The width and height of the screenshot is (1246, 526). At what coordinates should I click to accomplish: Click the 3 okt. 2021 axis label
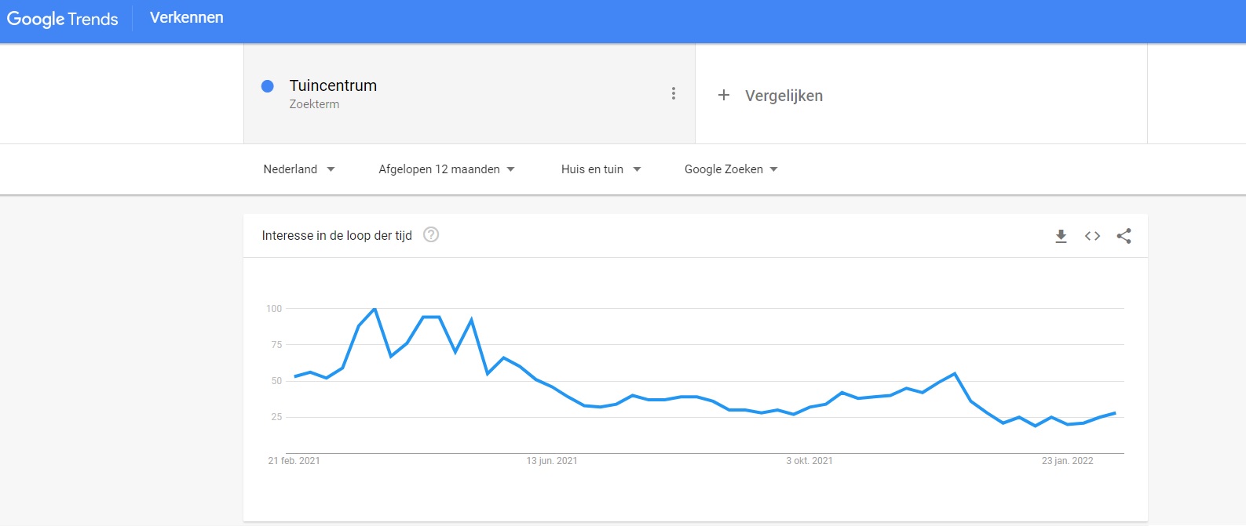point(809,461)
